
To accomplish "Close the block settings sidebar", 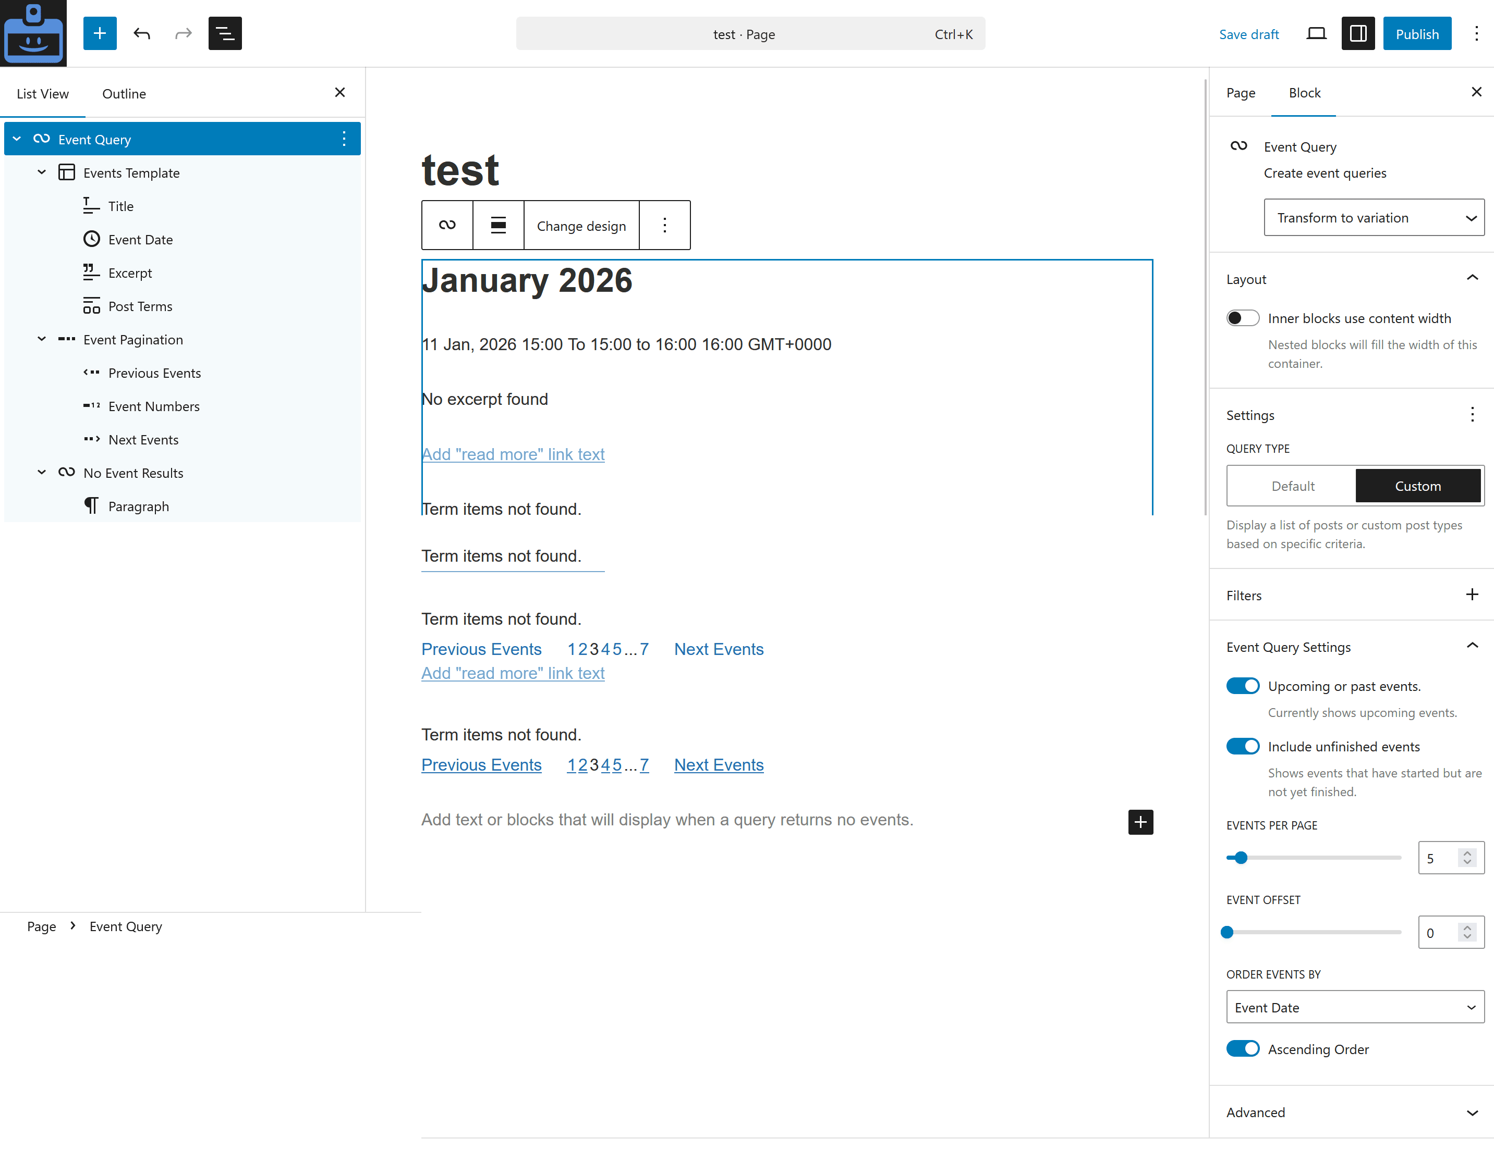I will click(x=1476, y=92).
